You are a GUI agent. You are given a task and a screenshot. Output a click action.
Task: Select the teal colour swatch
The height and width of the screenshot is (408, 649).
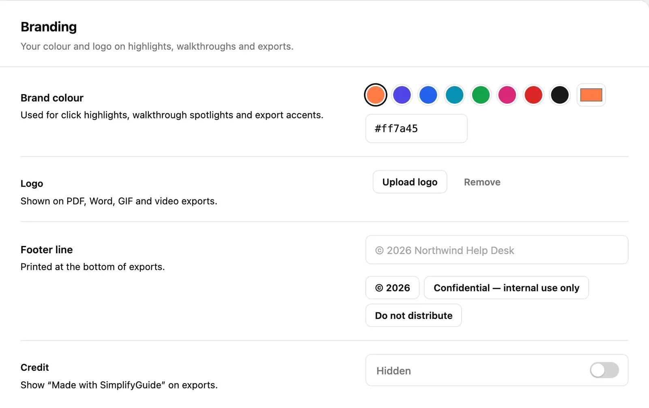pyautogui.click(x=455, y=95)
